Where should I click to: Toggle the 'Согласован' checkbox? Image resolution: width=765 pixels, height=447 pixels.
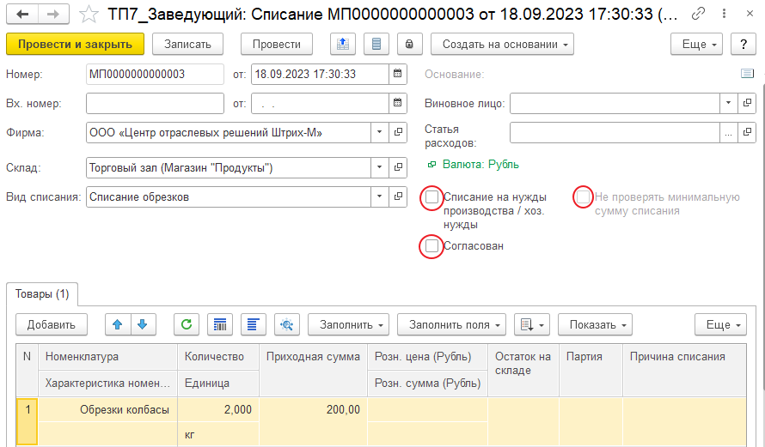click(432, 246)
